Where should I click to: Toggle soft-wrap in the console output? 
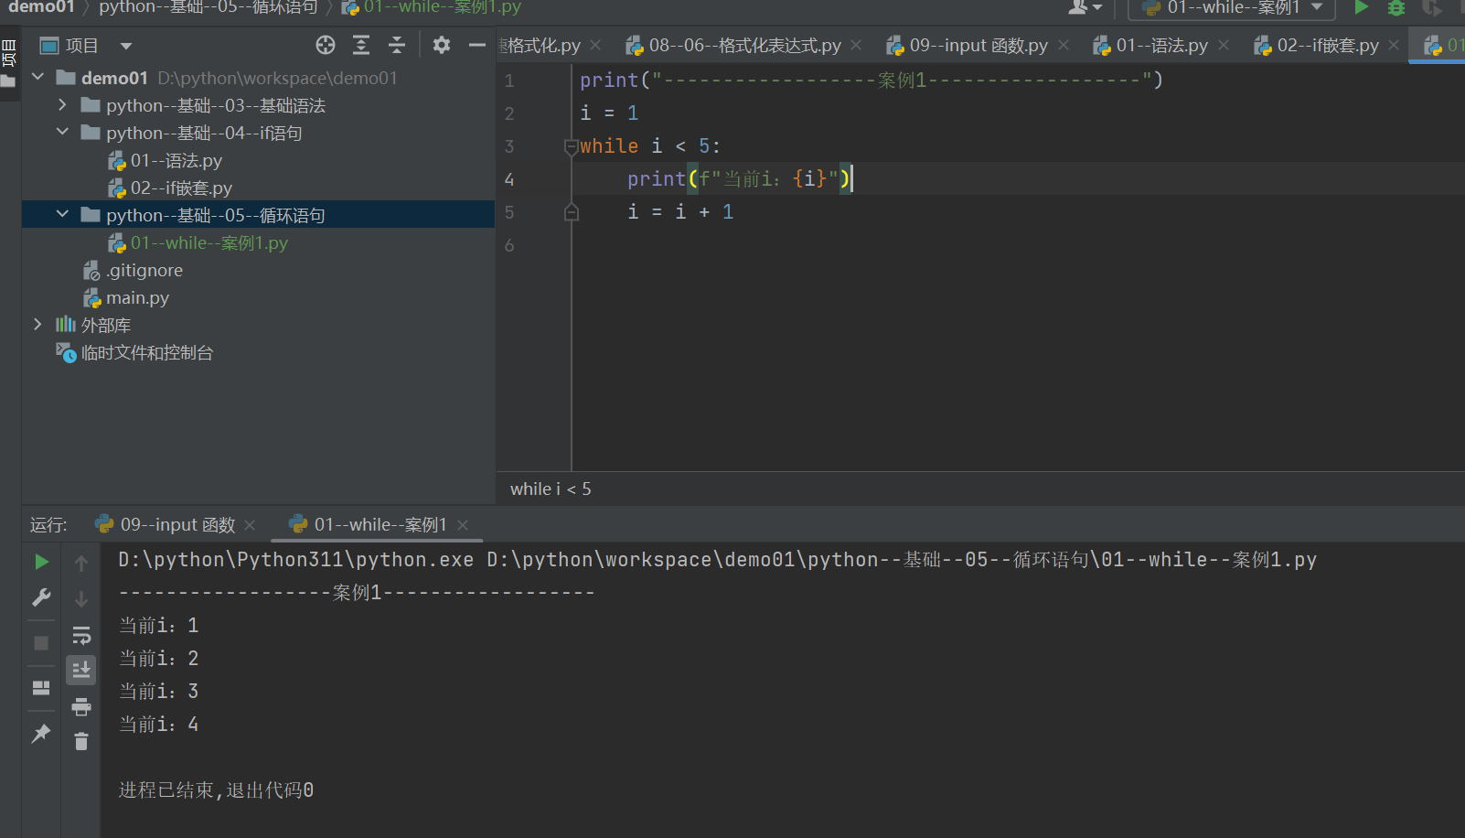81,635
